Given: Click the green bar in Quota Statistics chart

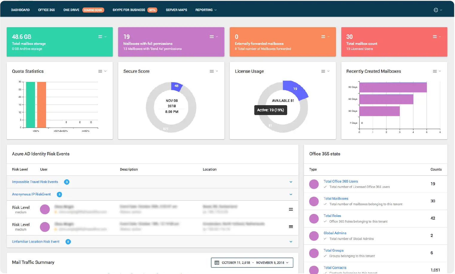Looking at the screenshot, I should pos(31,105).
